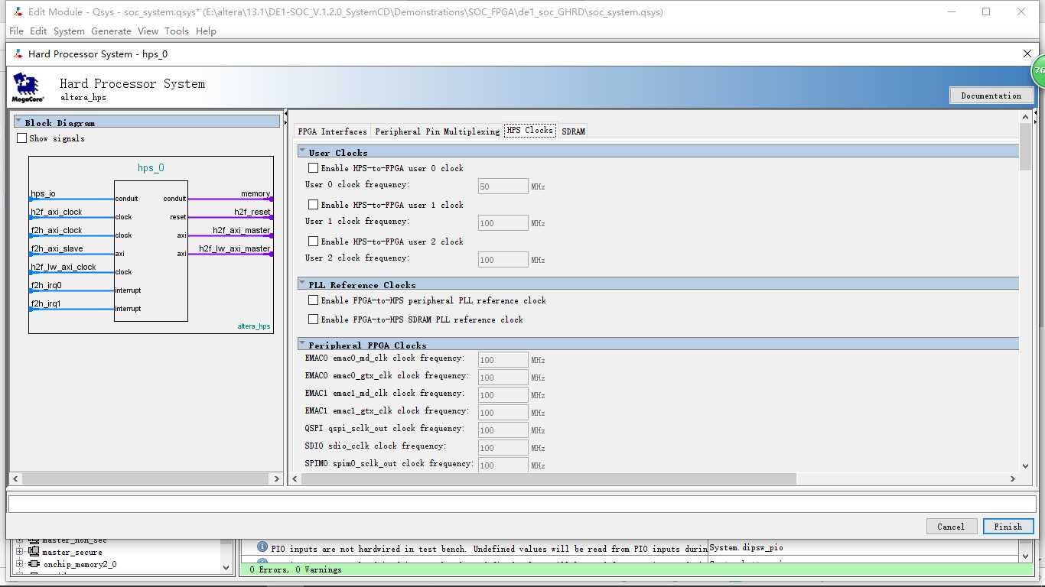Click the green 76 badge icon
This screenshot has height=587, width=1045.
pos(1037,70)
